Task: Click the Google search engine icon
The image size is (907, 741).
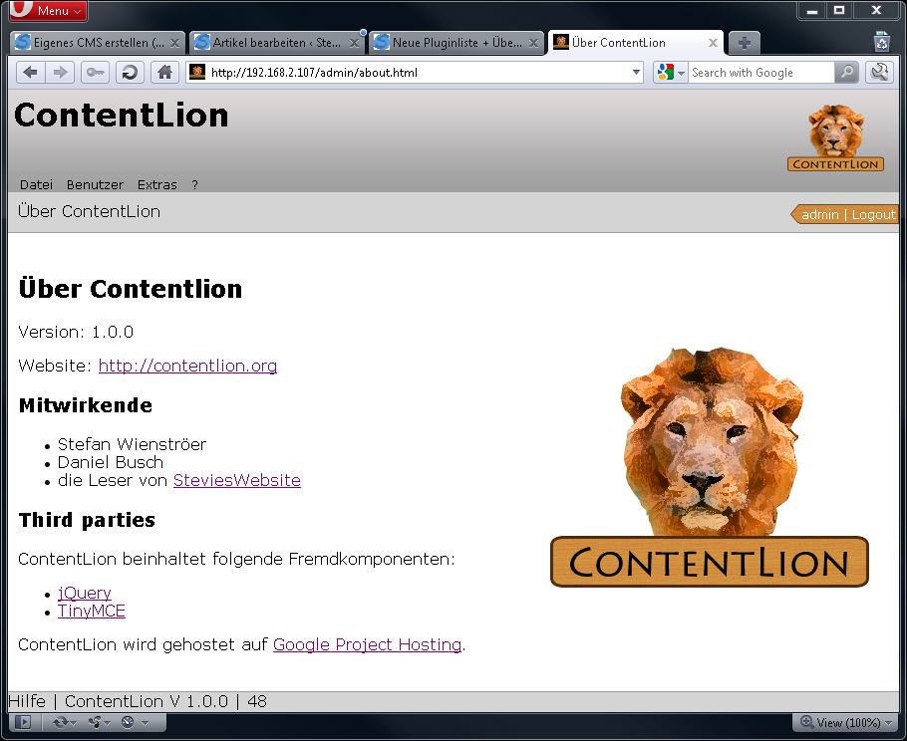Action: pyautogui.click(x=666, y=73)
